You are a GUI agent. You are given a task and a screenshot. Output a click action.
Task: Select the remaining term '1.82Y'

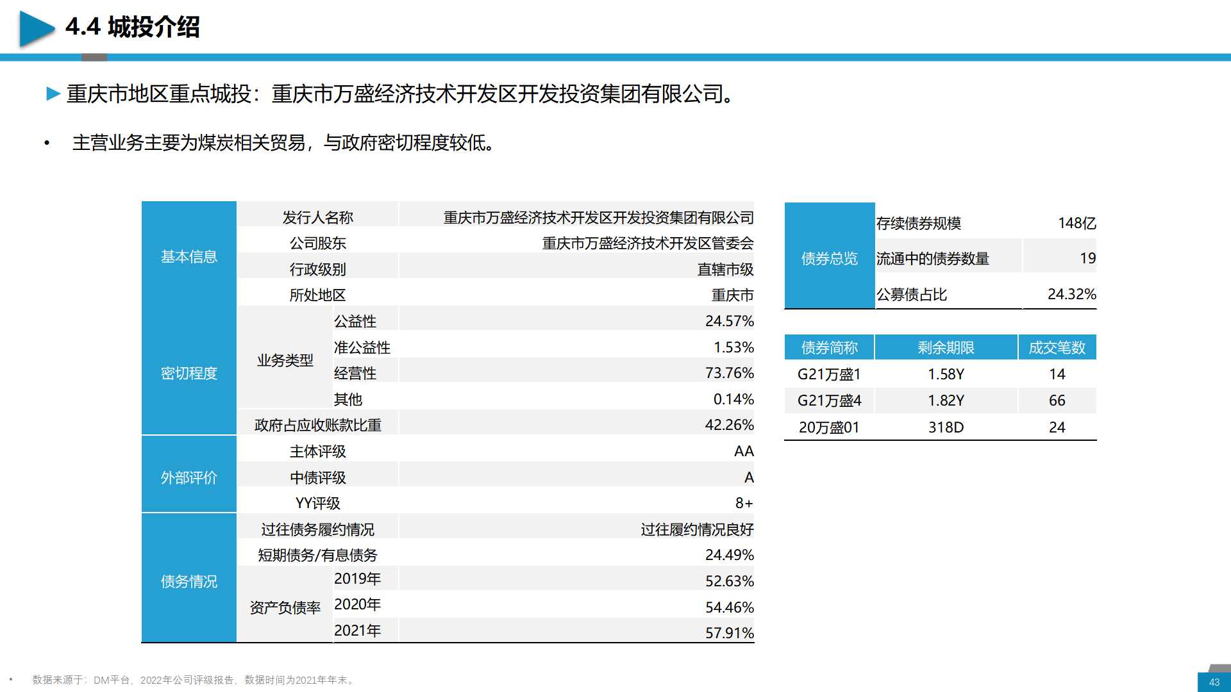tap(946, 400)
